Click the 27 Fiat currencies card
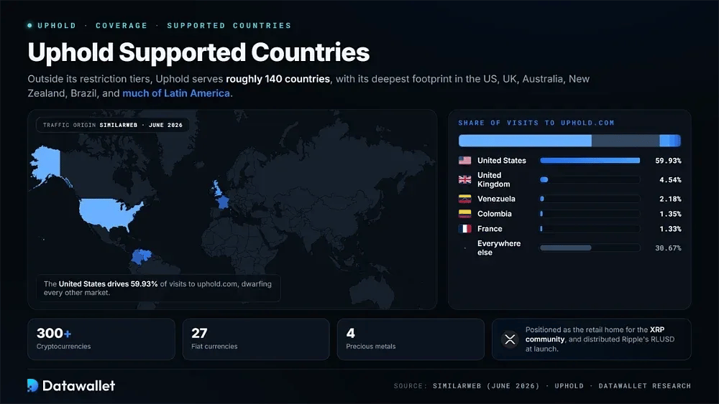Screen dimensions: 719x404 [x=256, y=339]
